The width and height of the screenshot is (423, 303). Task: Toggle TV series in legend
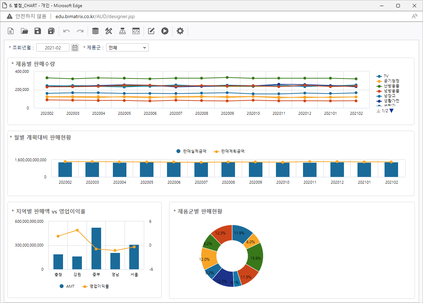[386, 76]
